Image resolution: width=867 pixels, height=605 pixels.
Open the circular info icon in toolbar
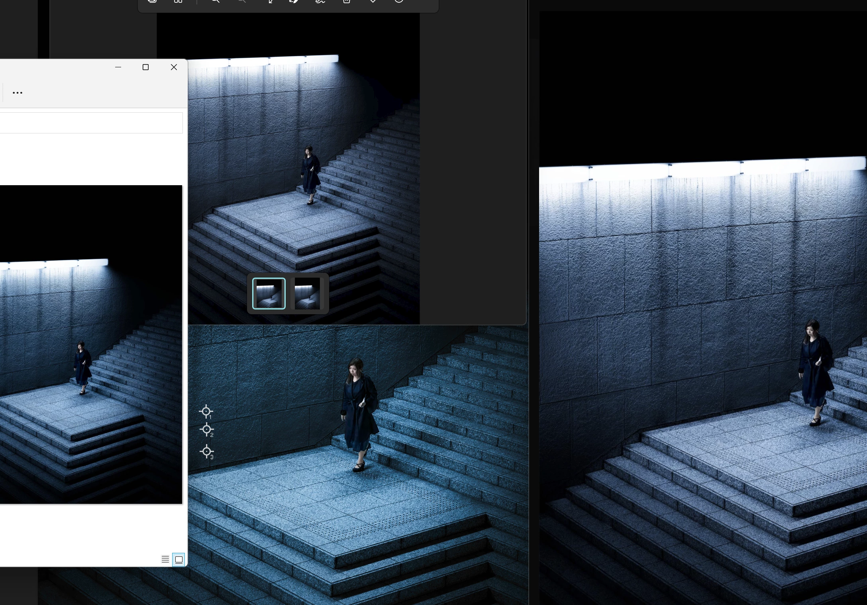[x=399, y=1]
